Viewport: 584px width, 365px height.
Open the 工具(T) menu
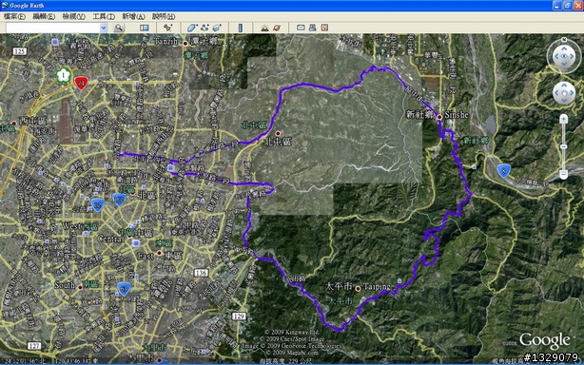click(x=104, y=16)
